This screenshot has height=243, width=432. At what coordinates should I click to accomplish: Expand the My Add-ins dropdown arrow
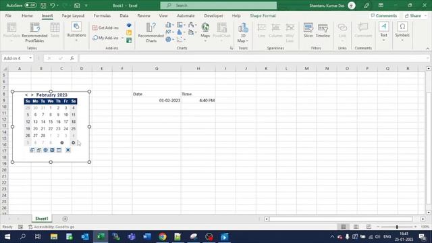pos(123,38)
